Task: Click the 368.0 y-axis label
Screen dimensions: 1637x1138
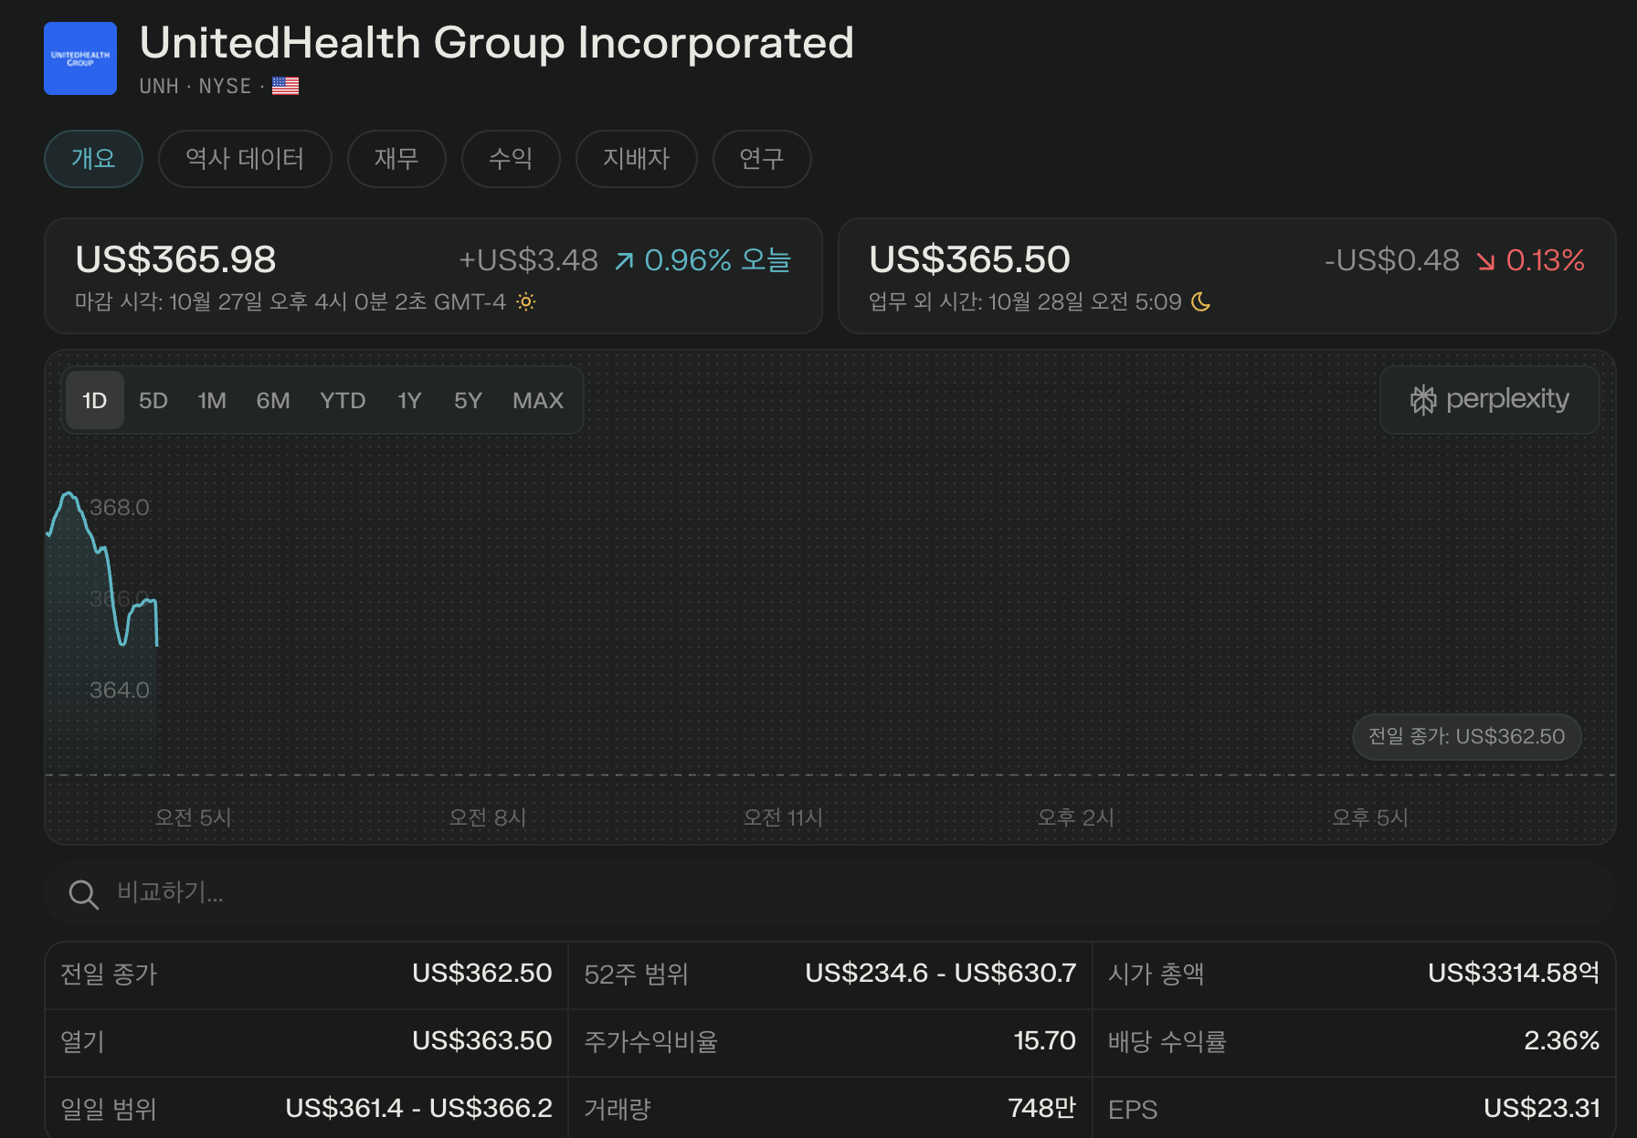Action: pyautogui.click(x=119, y=507)
